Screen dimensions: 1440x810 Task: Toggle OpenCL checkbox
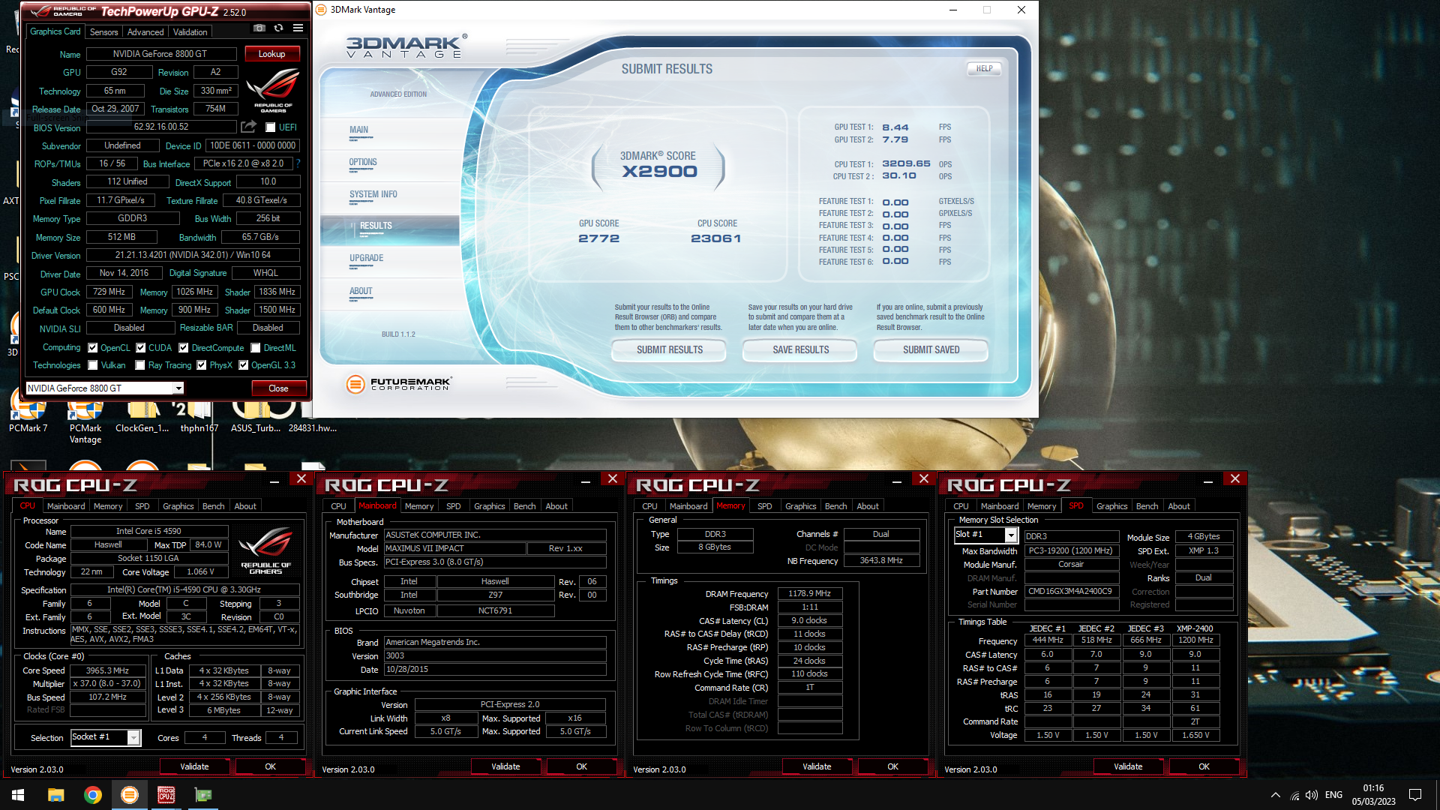(93, 348)
